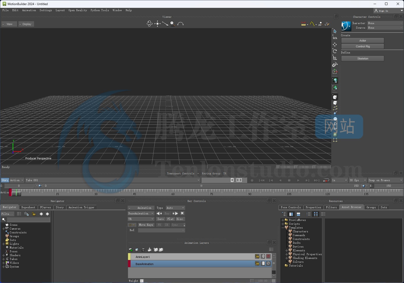Toggle lock on BaseAnimation layer
Screen dimensions: 404x283
point(257,263)
